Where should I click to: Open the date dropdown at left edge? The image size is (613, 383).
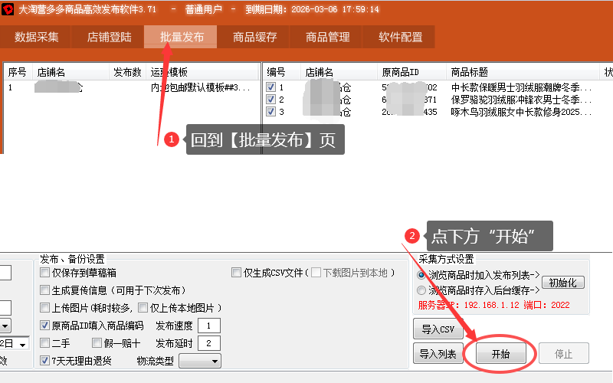click(22, 344)
